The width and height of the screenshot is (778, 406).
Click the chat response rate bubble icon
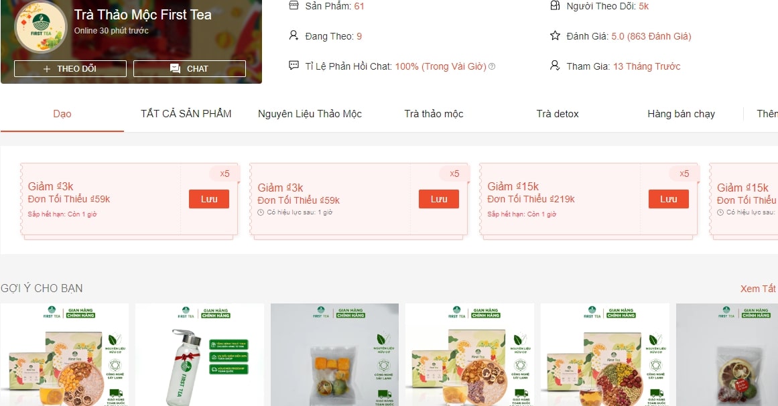[294, 66]
